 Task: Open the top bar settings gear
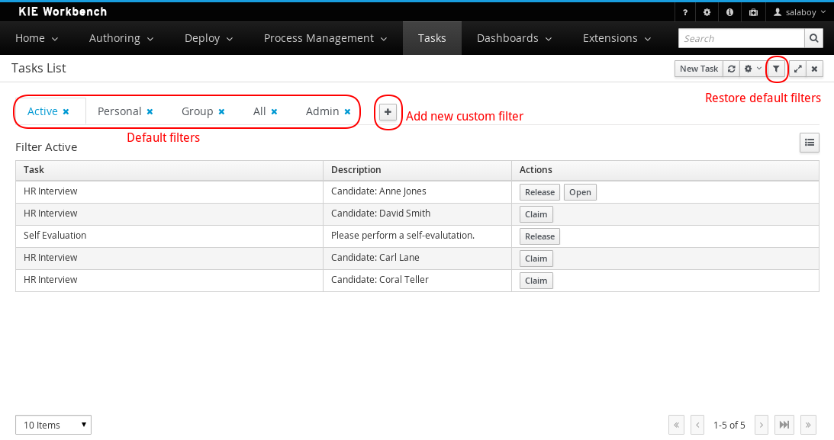tap(707, 12)
